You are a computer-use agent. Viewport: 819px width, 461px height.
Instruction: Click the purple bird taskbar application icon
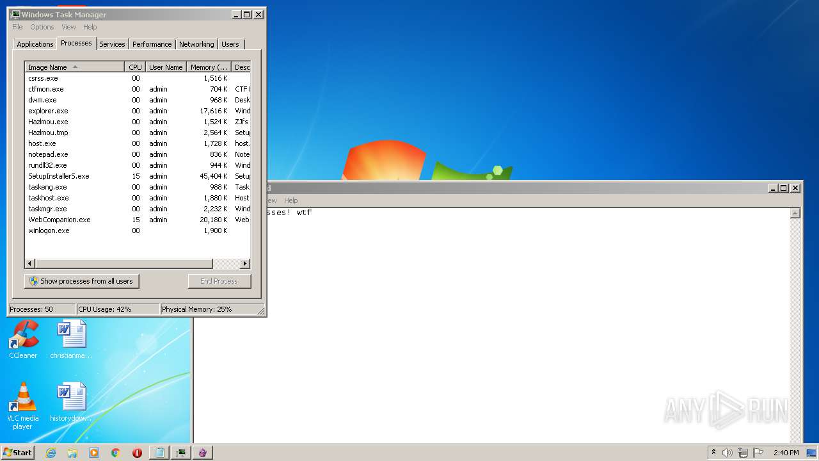click(203, 453)
